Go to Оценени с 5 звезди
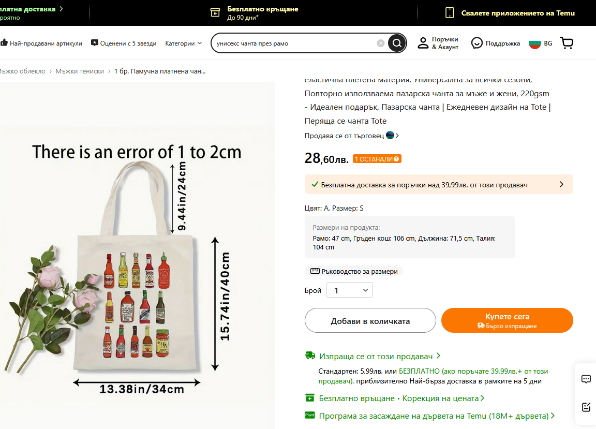The image size is (596, 429). pos(124,43)
